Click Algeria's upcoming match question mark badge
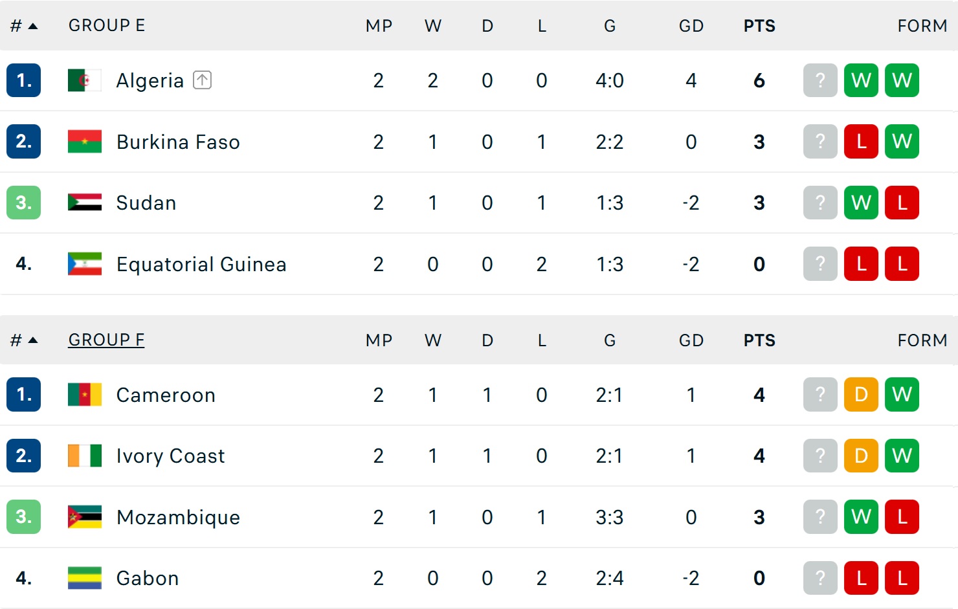958x609 pixels. (x=820, y=80)
